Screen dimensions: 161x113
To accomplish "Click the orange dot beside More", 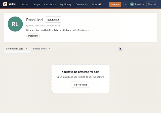I will click(x=100, y=4).
